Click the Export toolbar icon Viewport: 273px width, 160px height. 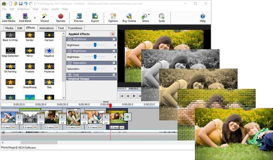click(95, 18)
